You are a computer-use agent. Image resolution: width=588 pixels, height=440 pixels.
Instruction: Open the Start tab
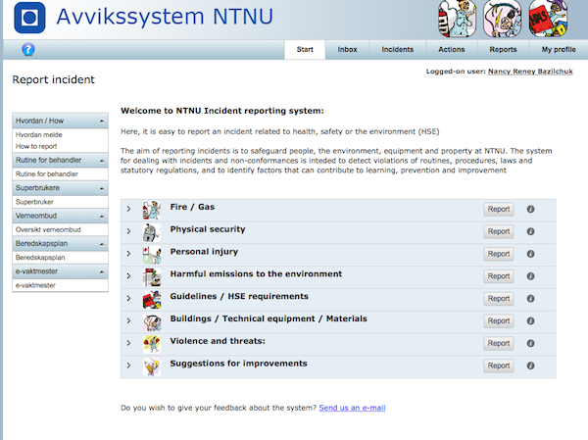tap(305, 50)
